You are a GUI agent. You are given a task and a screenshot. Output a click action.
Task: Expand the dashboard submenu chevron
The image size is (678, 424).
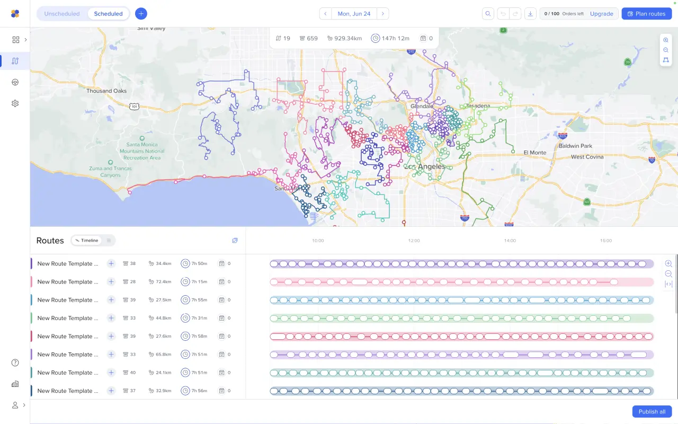click(x=25, y=40)
